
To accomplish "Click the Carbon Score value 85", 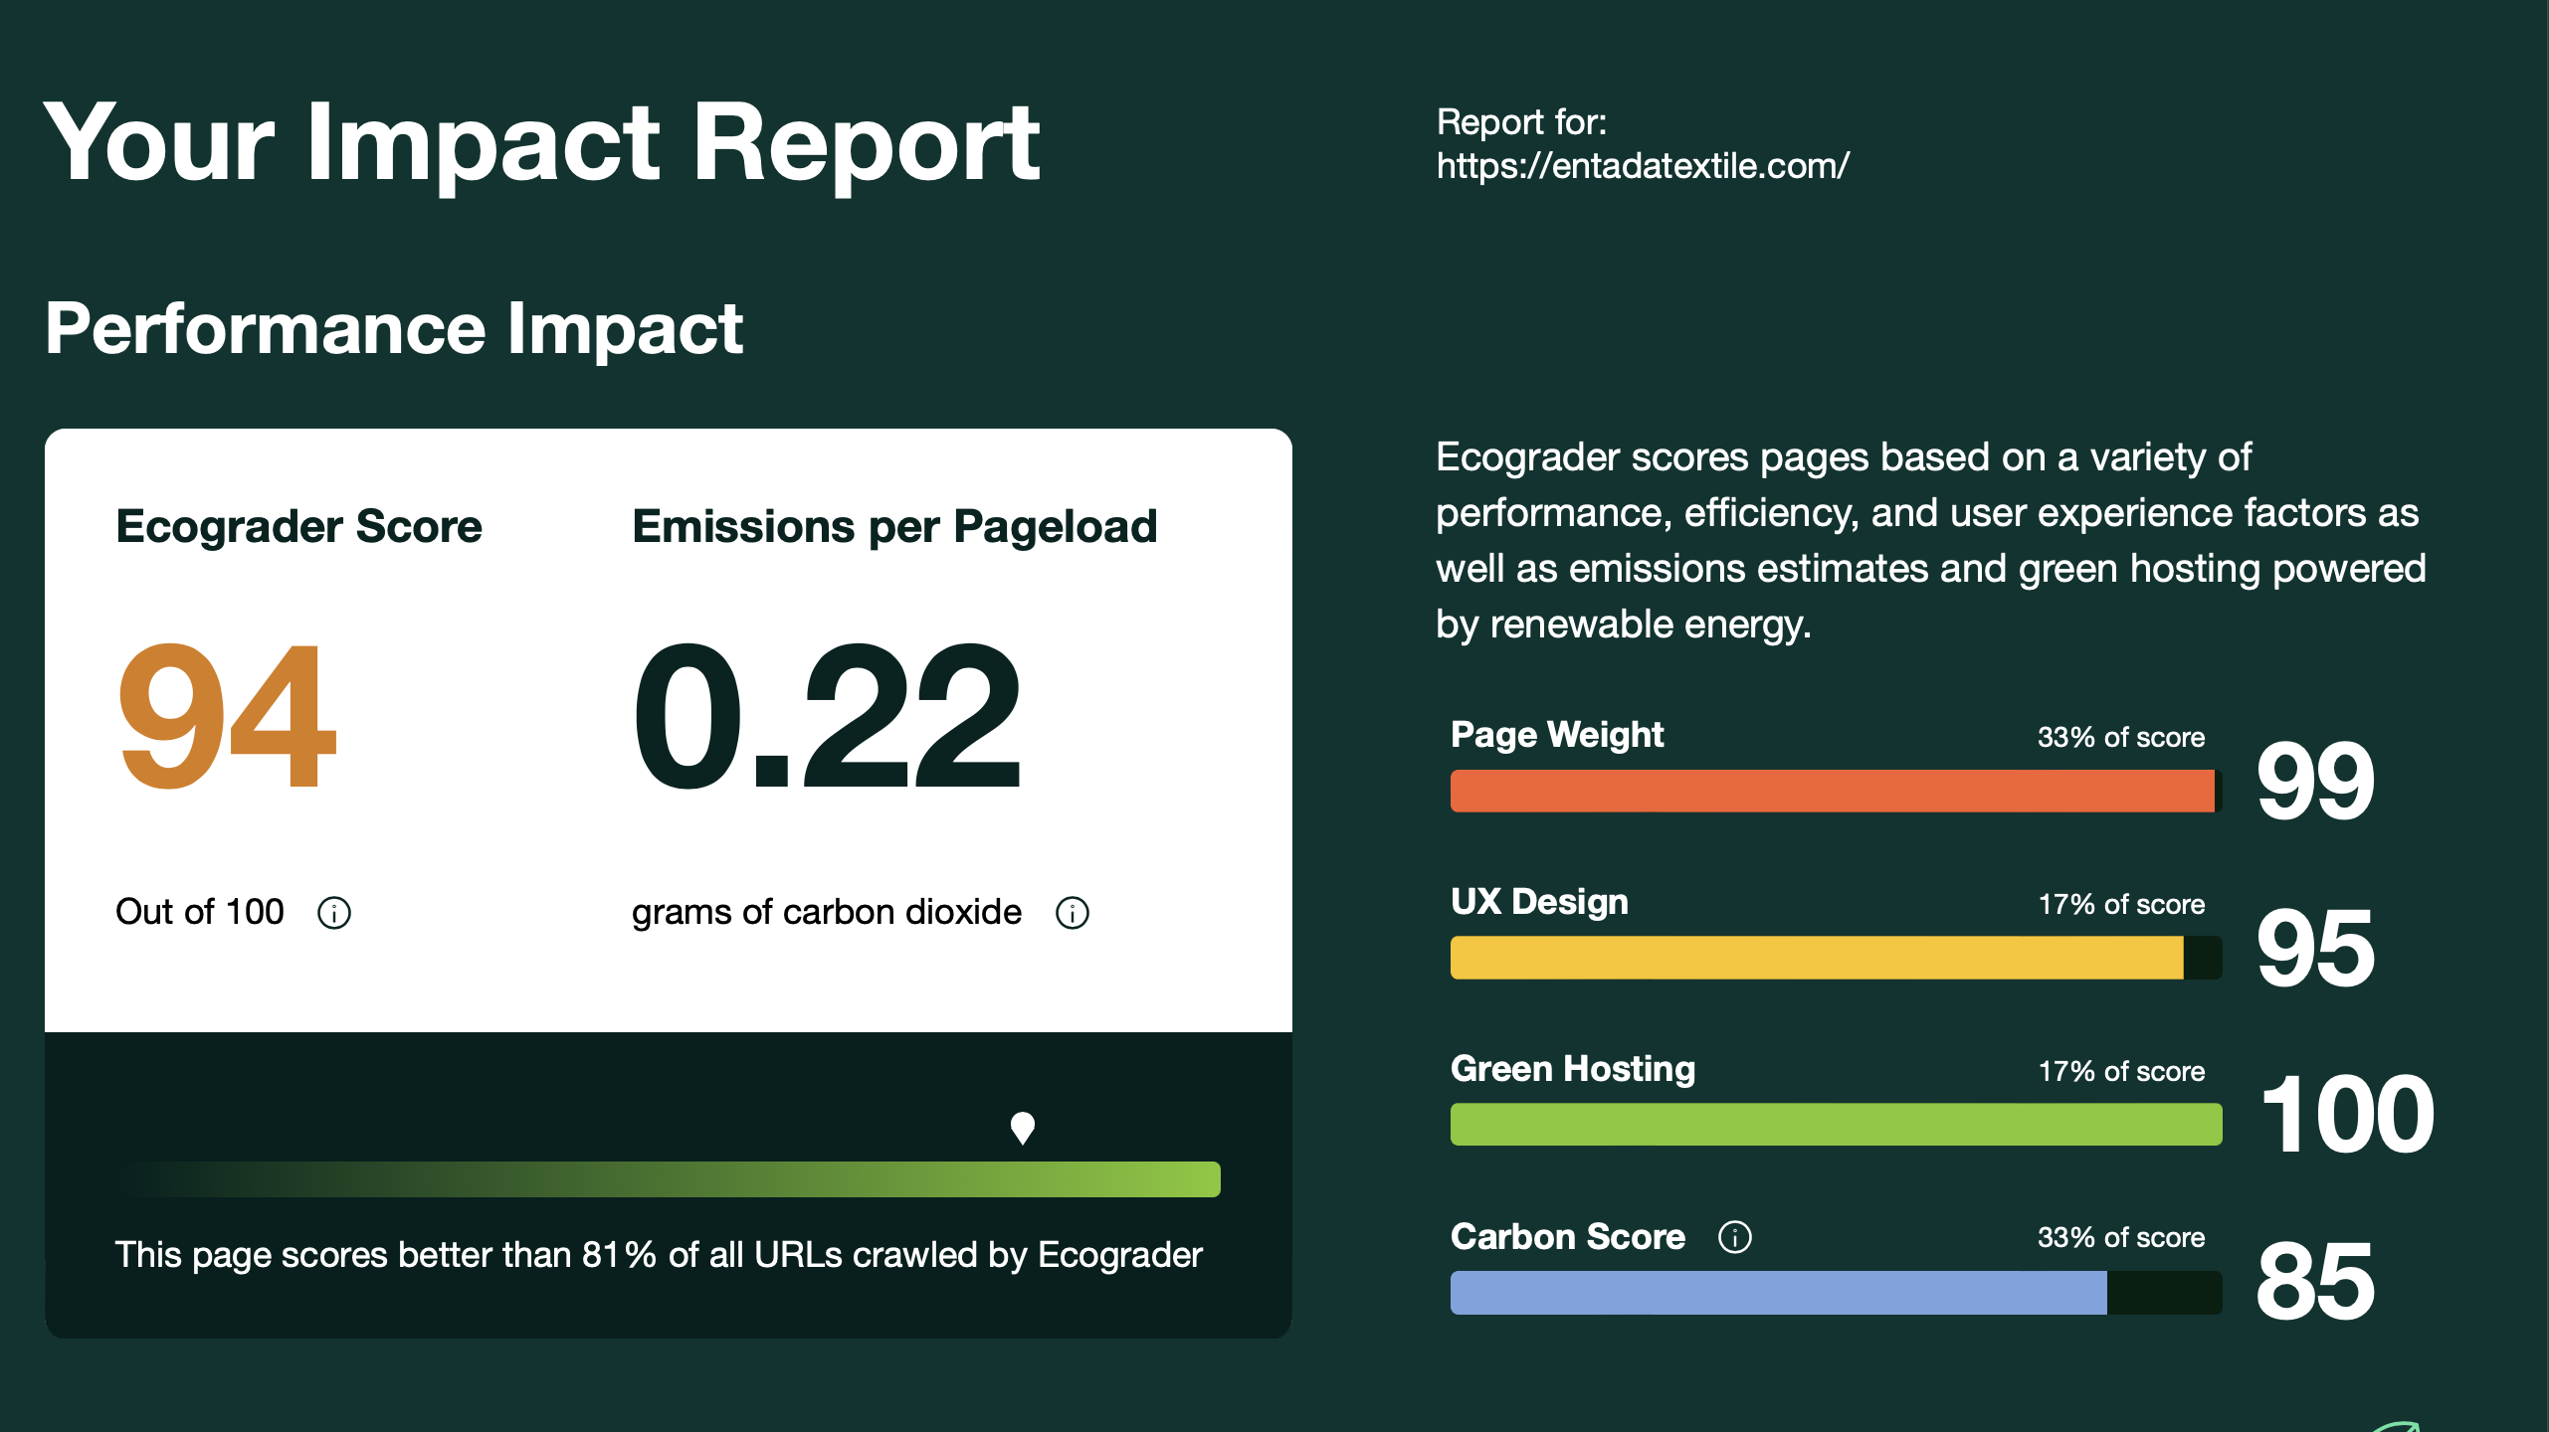I will pos(2316,1283).
